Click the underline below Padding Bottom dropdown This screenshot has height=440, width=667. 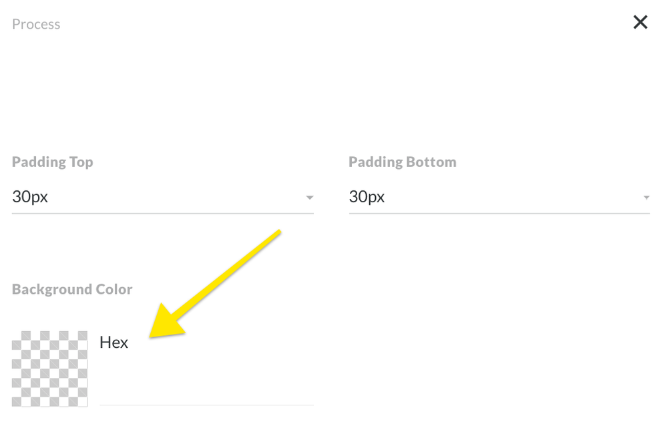point(499,214)
